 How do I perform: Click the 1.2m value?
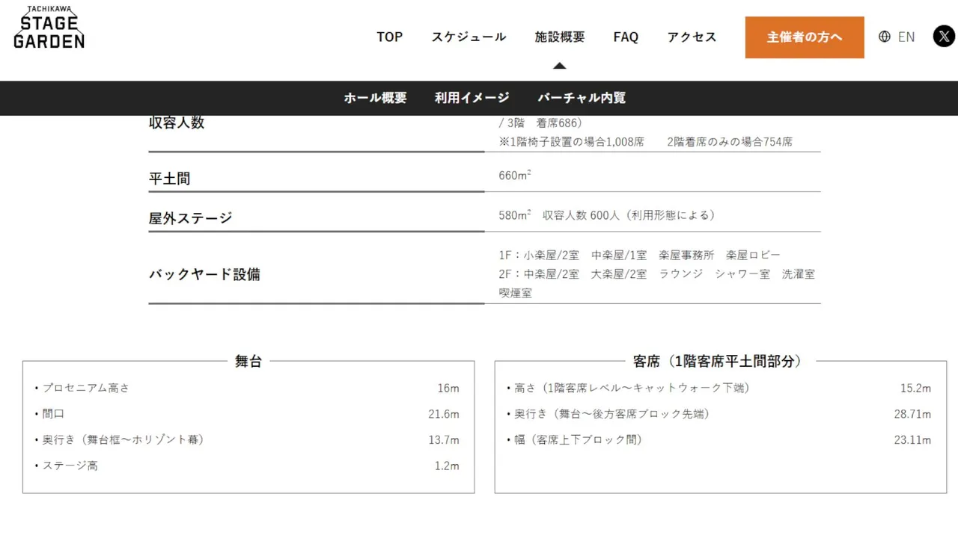point(447,466)
